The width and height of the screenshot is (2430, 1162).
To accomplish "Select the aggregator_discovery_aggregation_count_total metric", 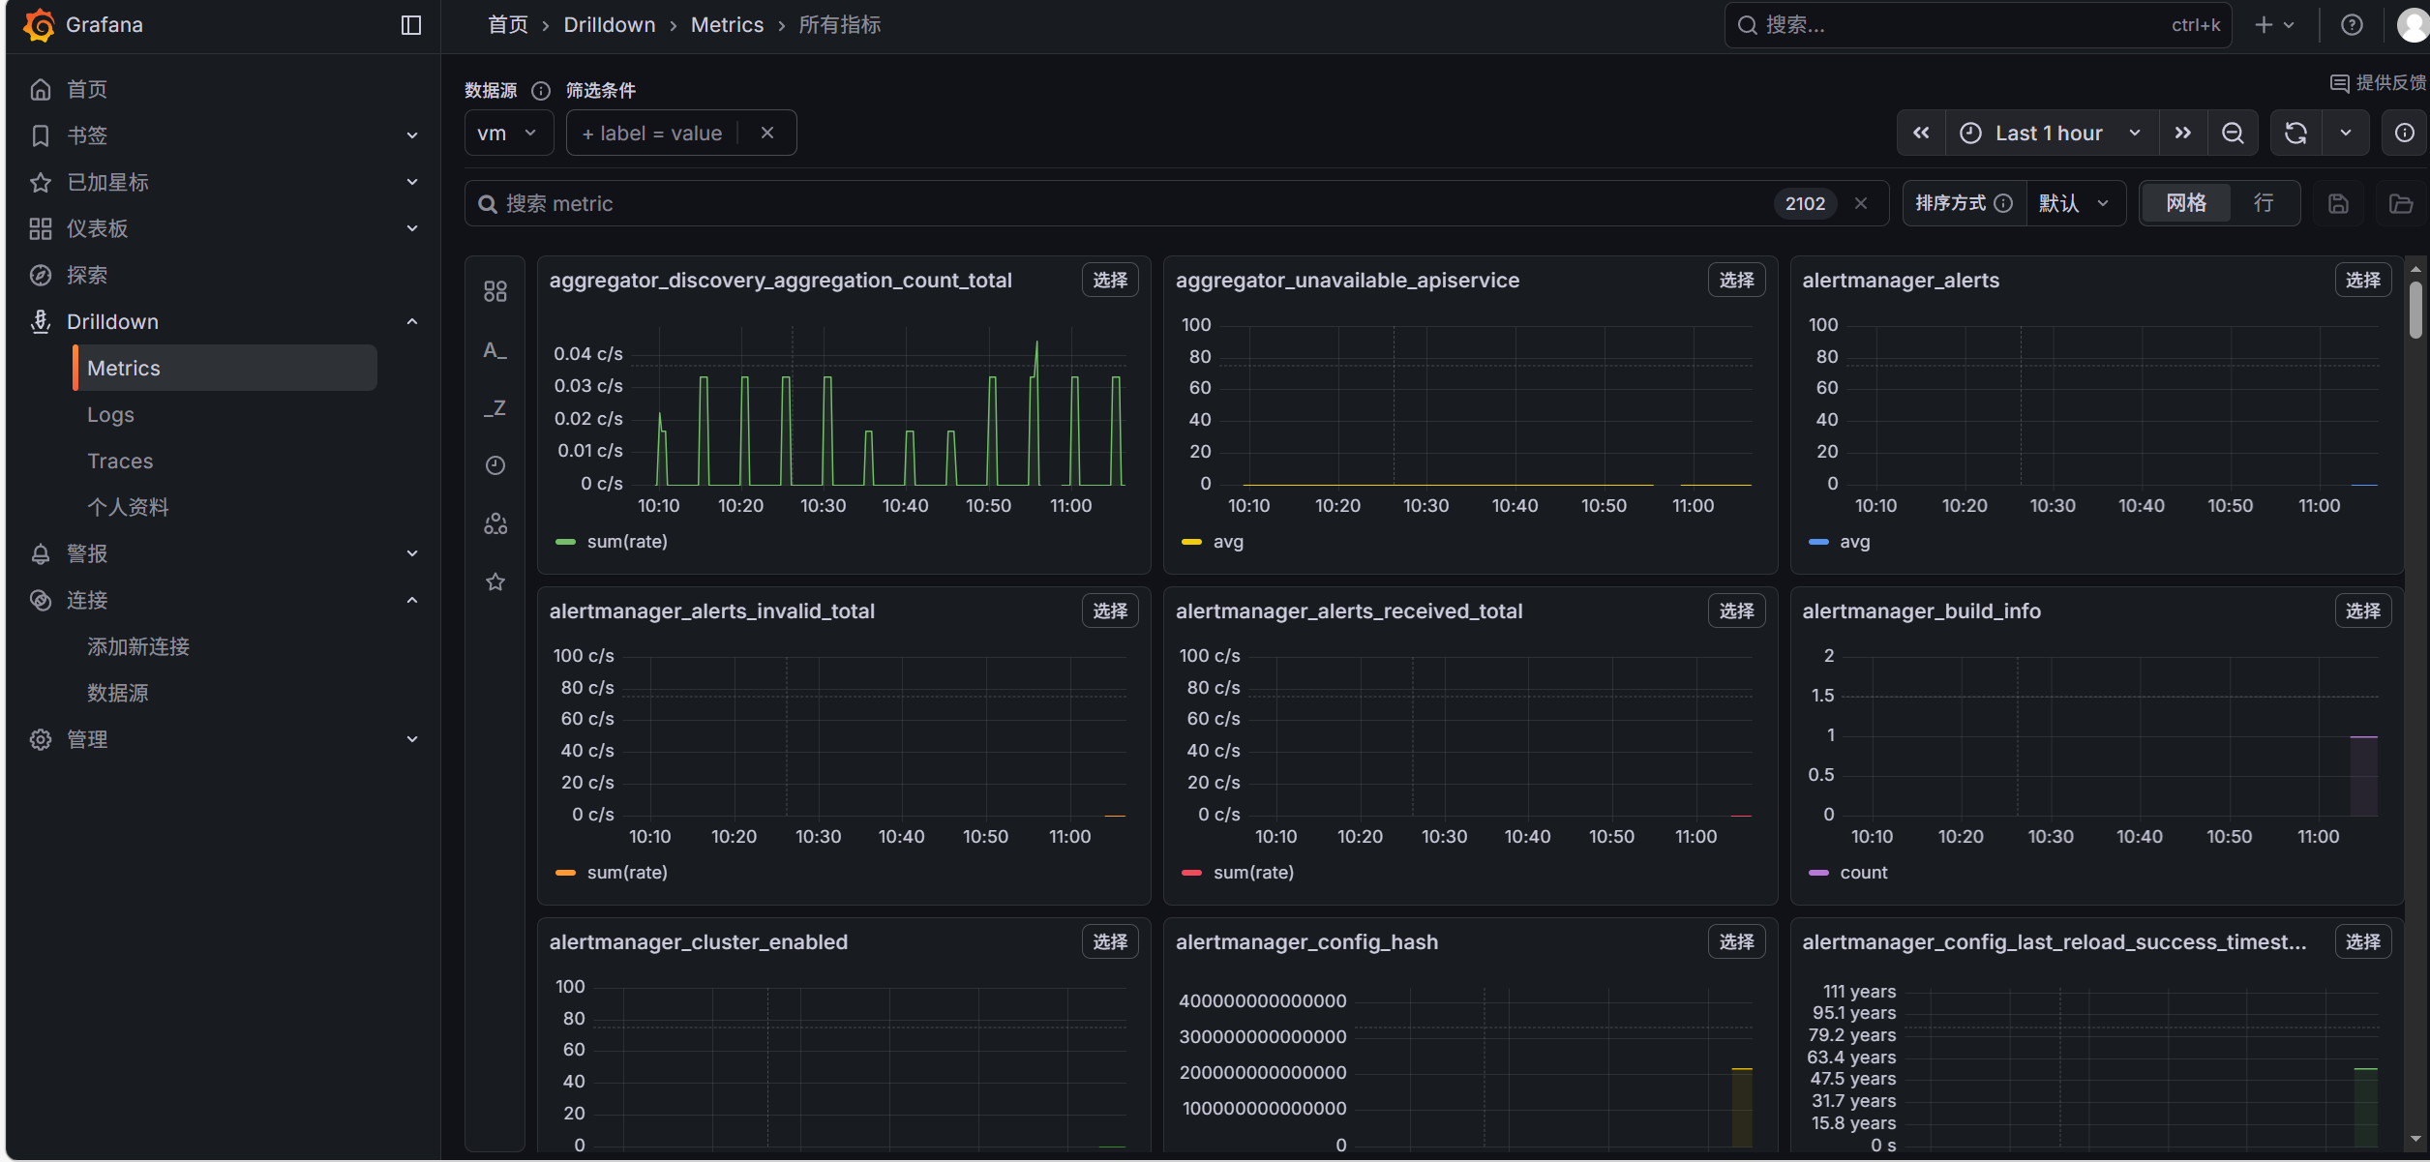I will [1110, 281].
